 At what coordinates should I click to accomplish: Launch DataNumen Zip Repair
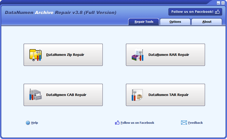click(65, 55)
